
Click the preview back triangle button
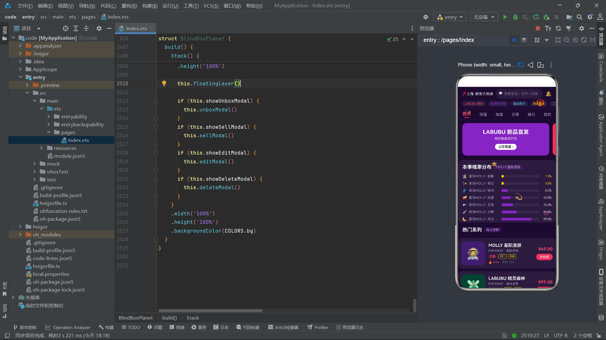[x=531, y=65]
